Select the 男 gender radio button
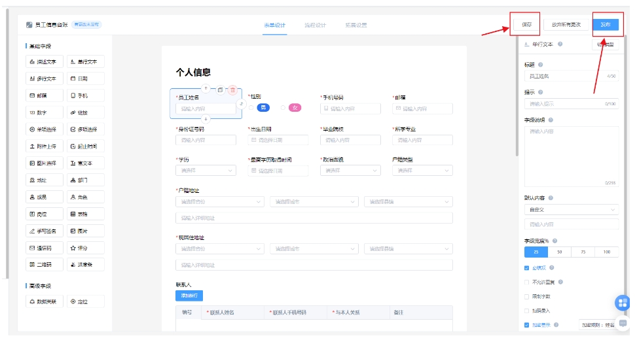The width and height of the screenshot is (637, 338). pyautogui.click(x=262, y=107)
